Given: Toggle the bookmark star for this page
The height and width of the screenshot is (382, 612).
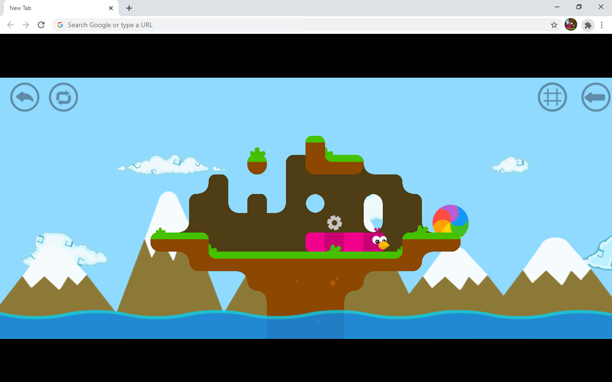Looking at the screenshot, I should pyautogui.click(x=554, y=25).
